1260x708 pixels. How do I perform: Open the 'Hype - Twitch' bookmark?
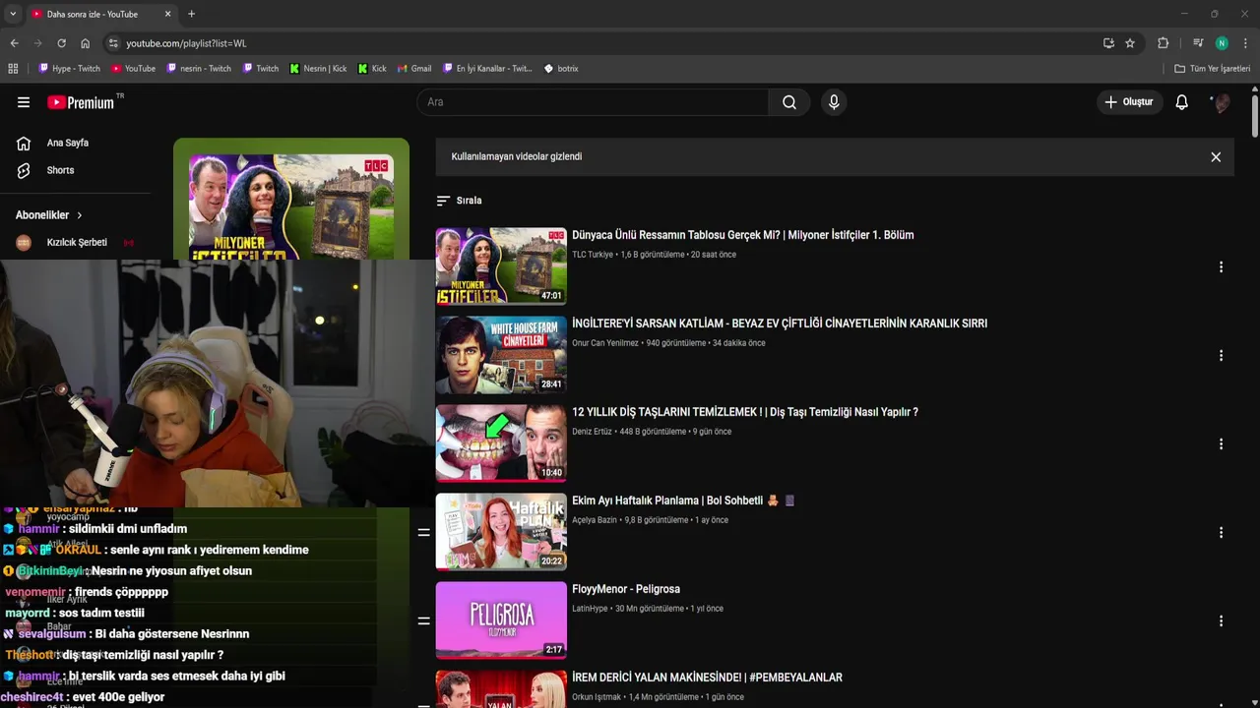pyautogui.click(x=69, y=69)
